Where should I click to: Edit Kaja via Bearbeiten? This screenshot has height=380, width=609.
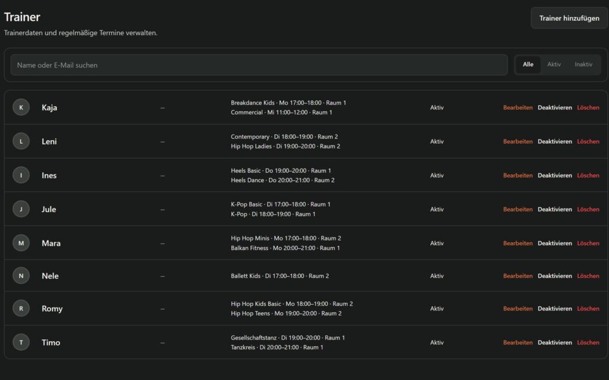click(x=518, y=107)
